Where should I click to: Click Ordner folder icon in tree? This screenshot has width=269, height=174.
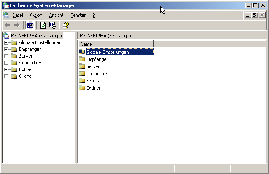point(14,76)
